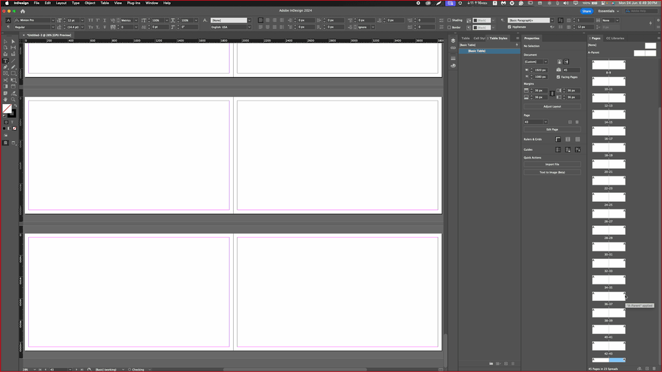Select the Gradient Swatch tool

tap(6, 87)
